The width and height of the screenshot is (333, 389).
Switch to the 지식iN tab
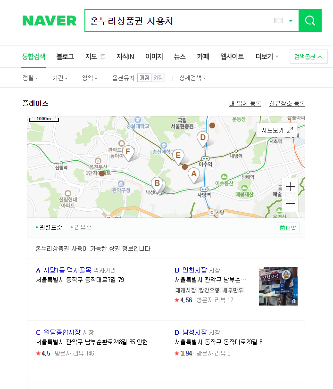125,57
